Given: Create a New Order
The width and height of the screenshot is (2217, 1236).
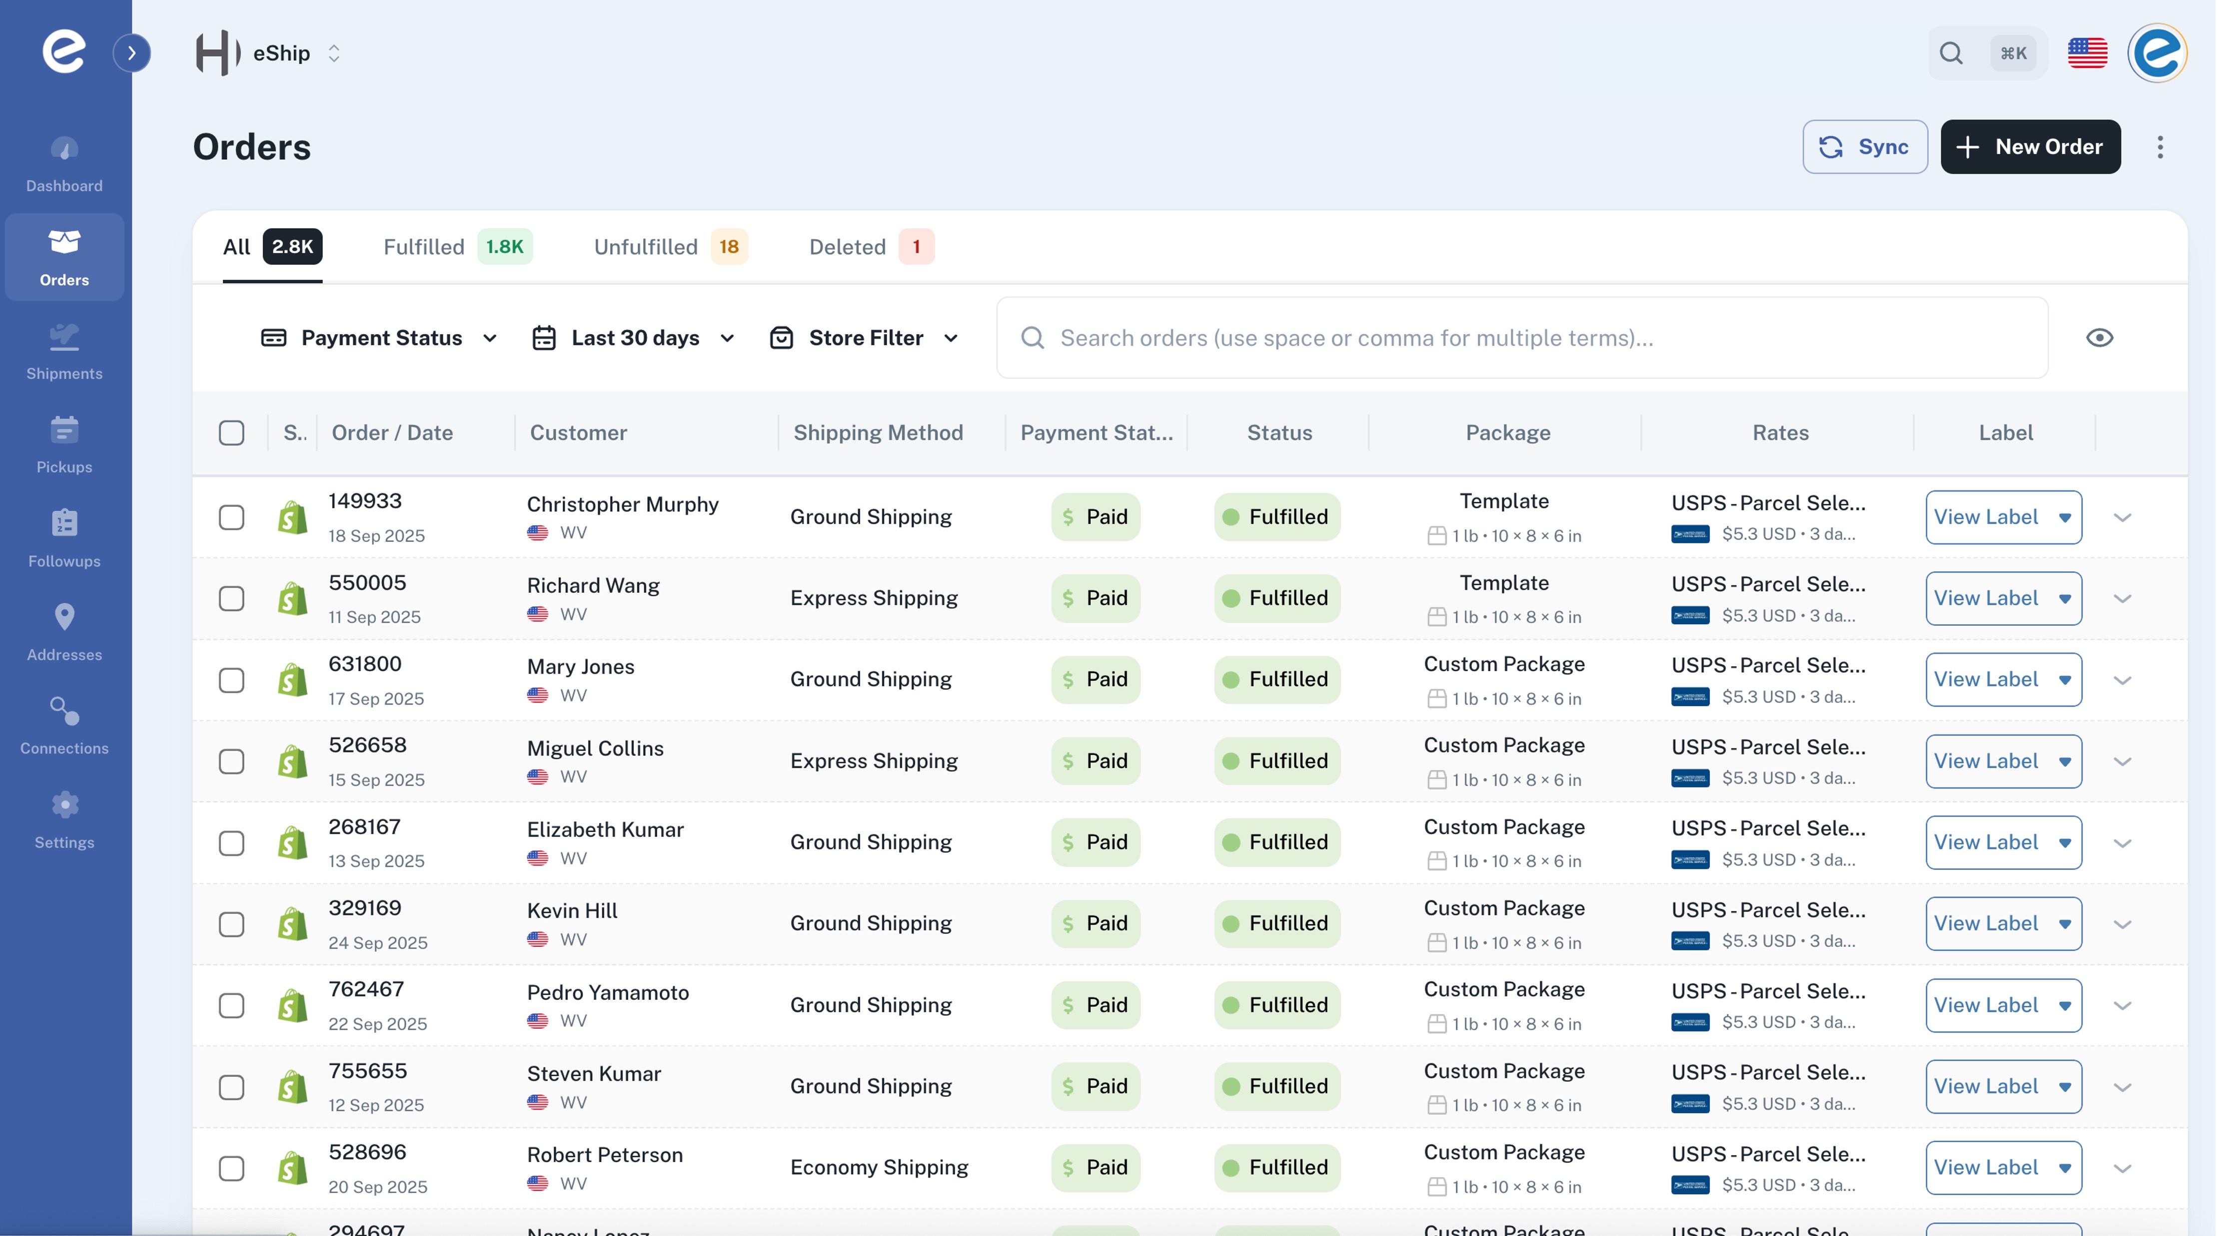Looking at the screenshot, I should coord(2030,146).
